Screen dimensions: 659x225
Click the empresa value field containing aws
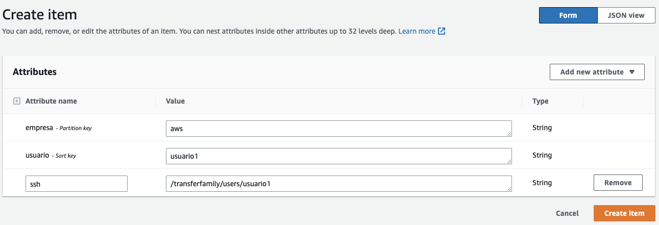click(338, 129)
